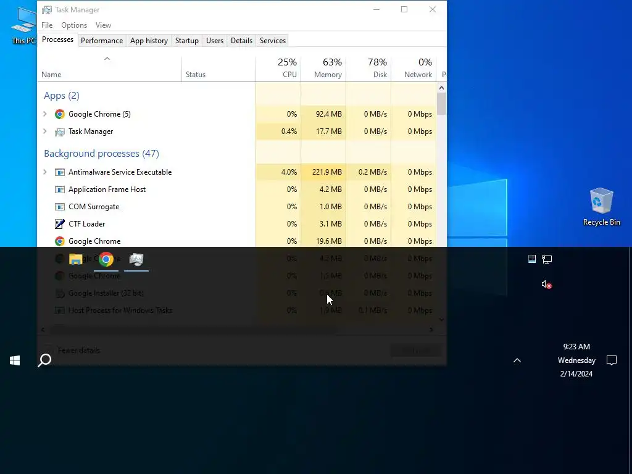
Task: Open the View menu
Action: point(103,25)
